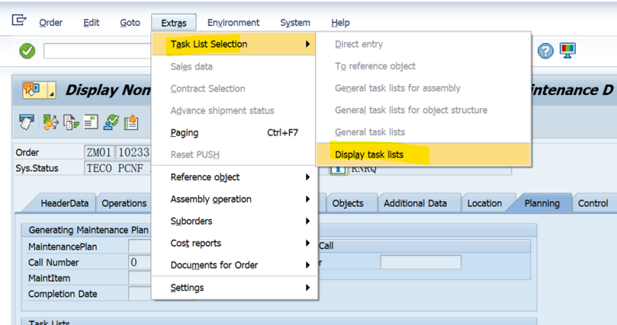Screen dimensions: 617x325
Task: Open the Order menu
Action: (x=51, y=23)
